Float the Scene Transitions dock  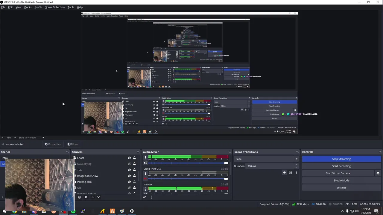tap(297, 152)
